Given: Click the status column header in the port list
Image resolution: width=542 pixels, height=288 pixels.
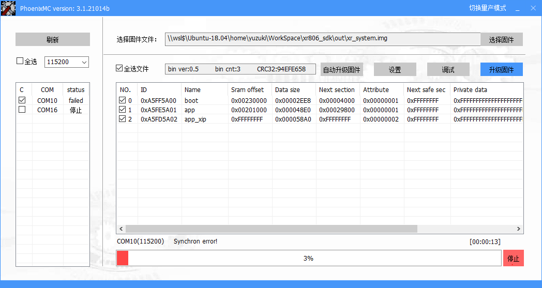Looking at the screenshot, I should 76,90.
